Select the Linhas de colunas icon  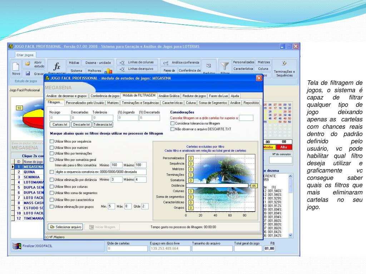click(122, 62)
